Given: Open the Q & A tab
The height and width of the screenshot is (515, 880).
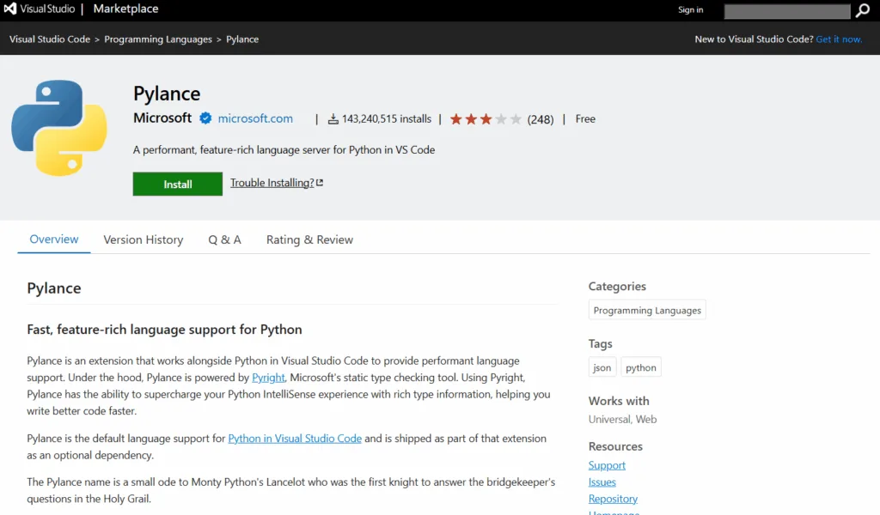Looking at the screenshot, I should (x=224, y=239).
